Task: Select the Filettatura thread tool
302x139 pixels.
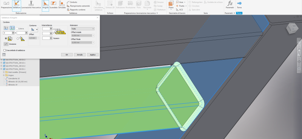Action: pos(160,10)
